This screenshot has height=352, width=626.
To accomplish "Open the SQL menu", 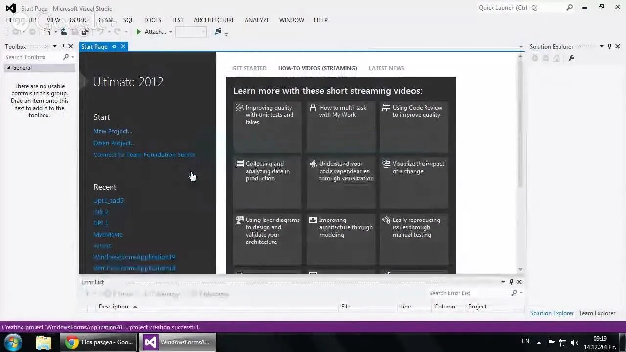I will click(x=128, y=20).
